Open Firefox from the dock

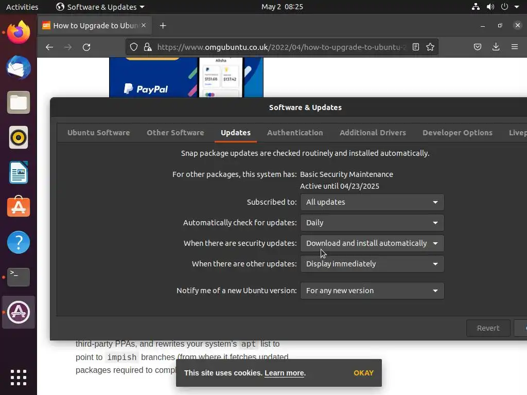pyautogui.click(x=19, y=32)
